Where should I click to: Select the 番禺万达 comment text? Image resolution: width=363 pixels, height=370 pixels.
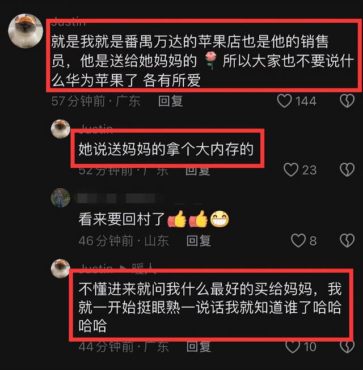point(202,61)
